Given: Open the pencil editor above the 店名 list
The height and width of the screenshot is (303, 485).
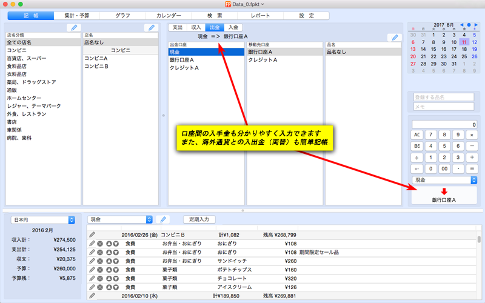Looking at the screenshot, I should tap(151, 27).
